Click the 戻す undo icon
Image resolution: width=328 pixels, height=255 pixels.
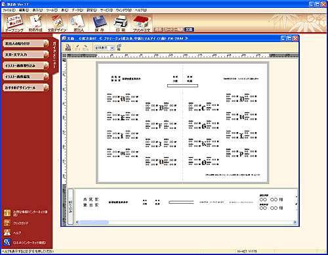pyautogui.click(x=77, y=47)
